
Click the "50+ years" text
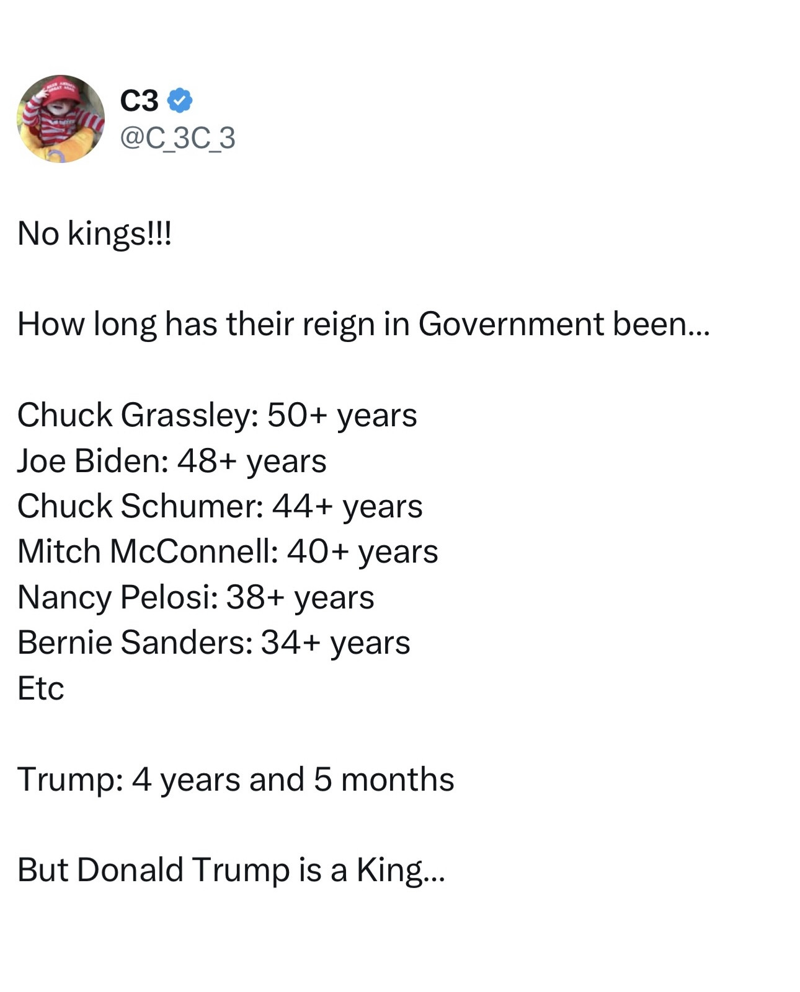[x=342, y=415]
